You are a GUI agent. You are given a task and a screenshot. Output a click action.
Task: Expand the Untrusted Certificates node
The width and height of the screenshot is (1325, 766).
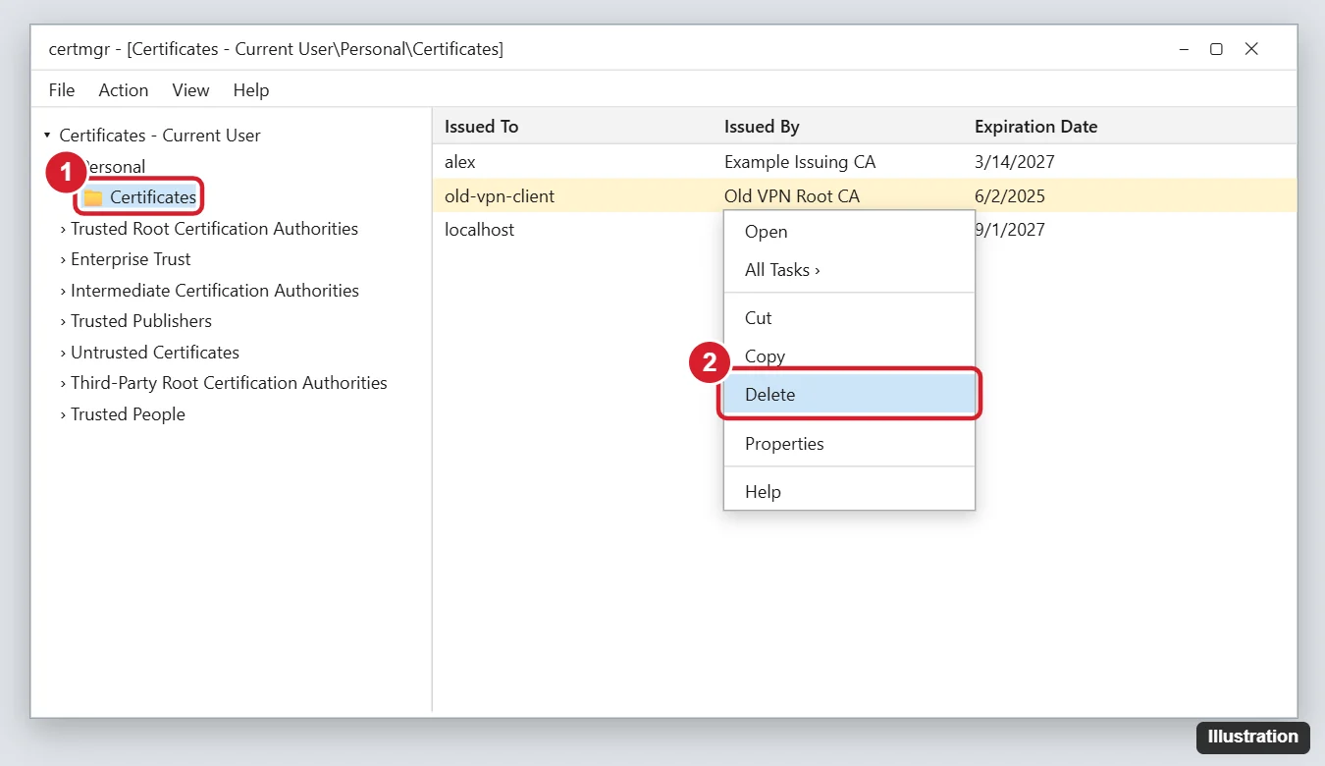pos(63,353)
